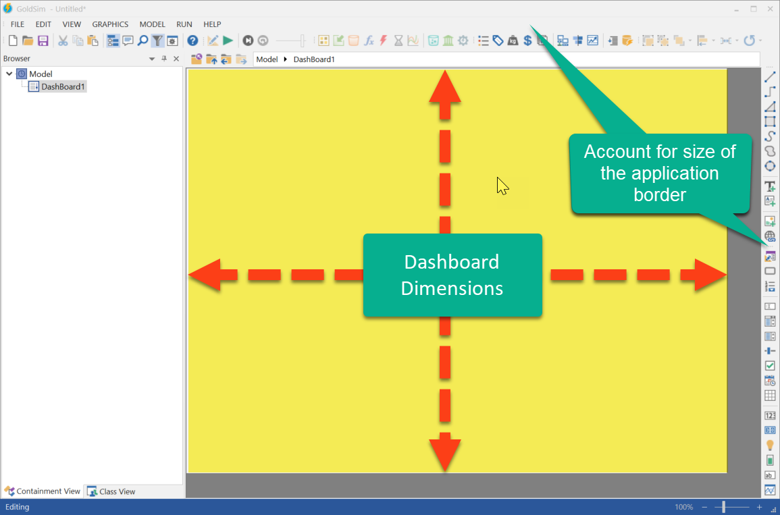
Task: Go to the top-level container folder icon
Action: tap(197, 59)
